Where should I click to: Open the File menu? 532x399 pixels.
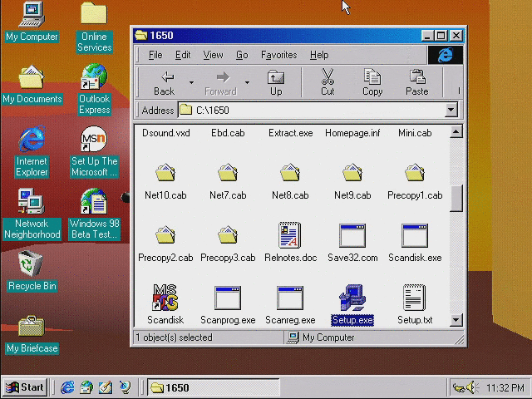[155, 55]
